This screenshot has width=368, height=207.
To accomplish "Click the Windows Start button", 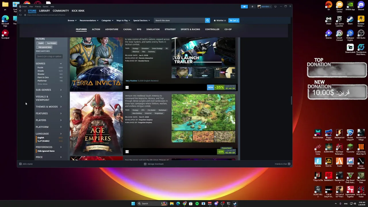I will [x=133, y=204].
